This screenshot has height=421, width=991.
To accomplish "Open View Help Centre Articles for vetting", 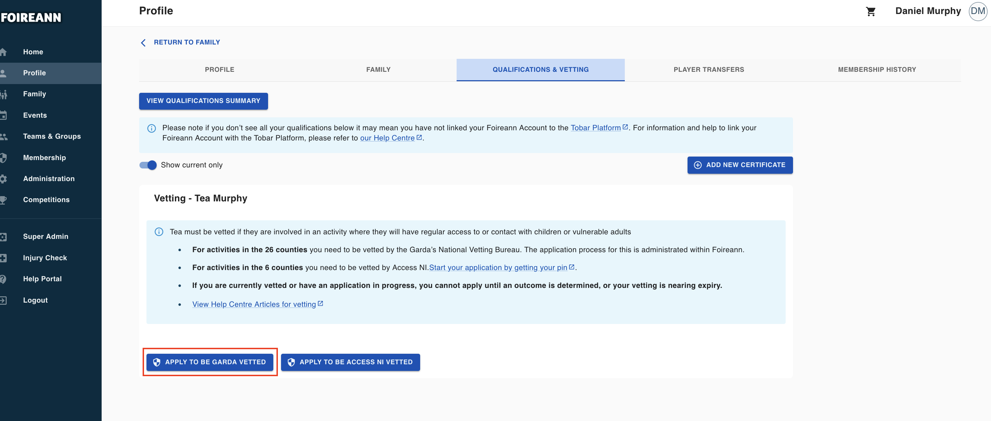I will [254, 304].
